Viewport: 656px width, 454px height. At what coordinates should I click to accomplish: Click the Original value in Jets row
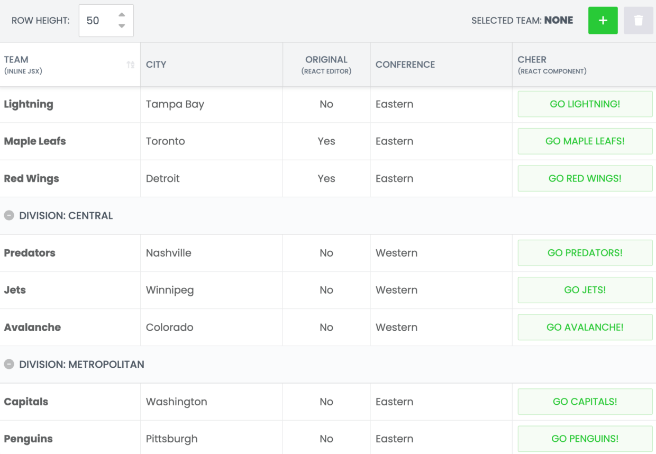[326, 290]
